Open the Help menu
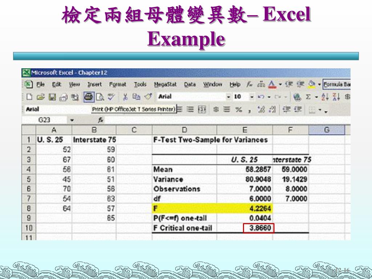 pyautogui.click(x=235, y=84)
